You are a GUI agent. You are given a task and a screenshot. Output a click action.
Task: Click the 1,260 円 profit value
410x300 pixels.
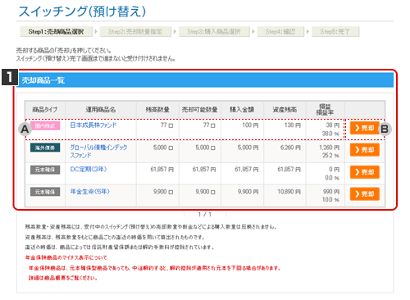coord(330,148)
